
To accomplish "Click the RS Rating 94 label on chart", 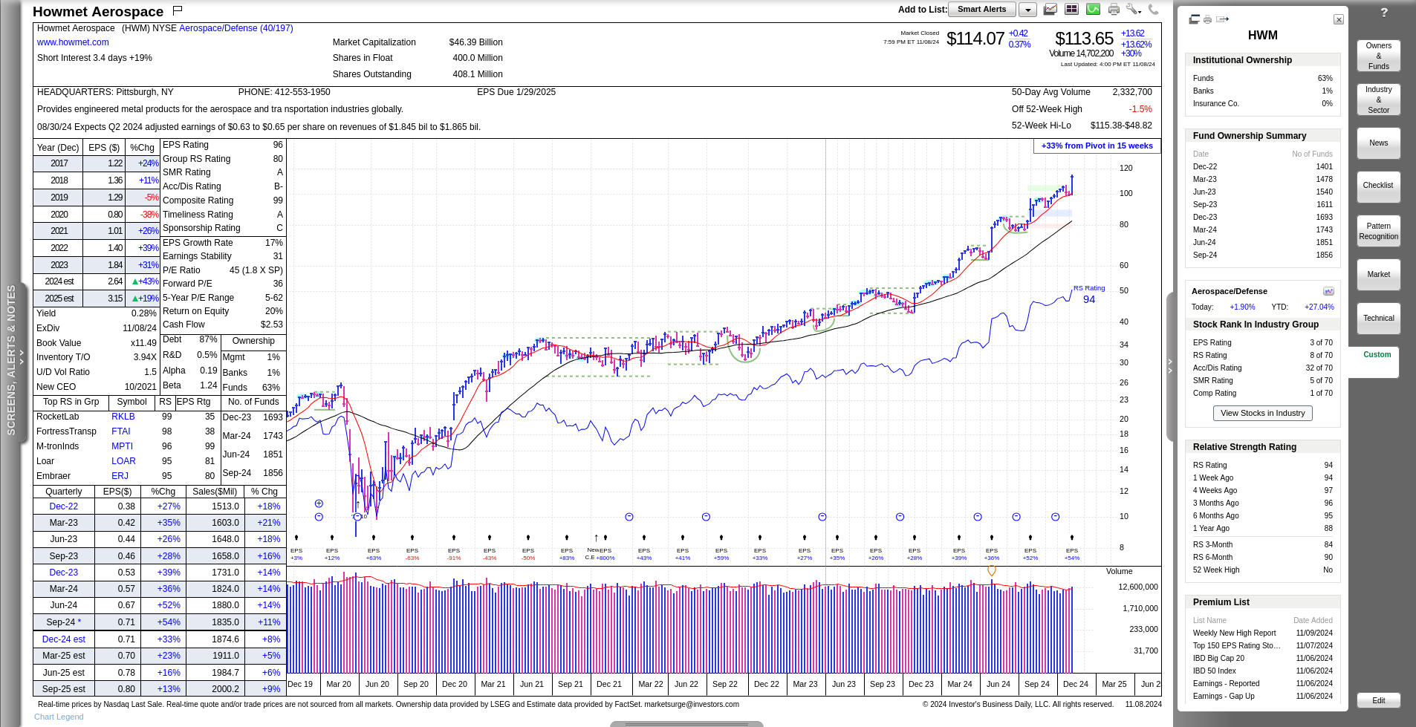I will click(1089, 294).
